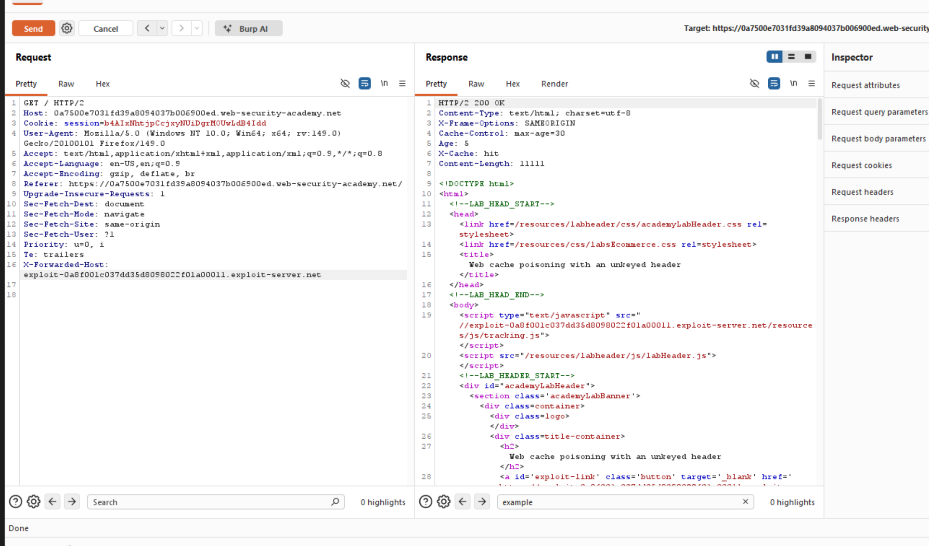This screenshot has width=929, height=546.
Task: Click magnifier icon in Request search
Action: [335, 502]
